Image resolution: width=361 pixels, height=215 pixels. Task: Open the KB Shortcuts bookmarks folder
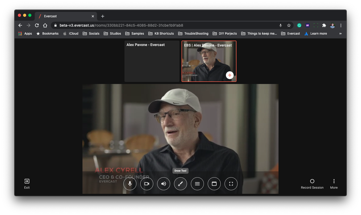point(161,34)
